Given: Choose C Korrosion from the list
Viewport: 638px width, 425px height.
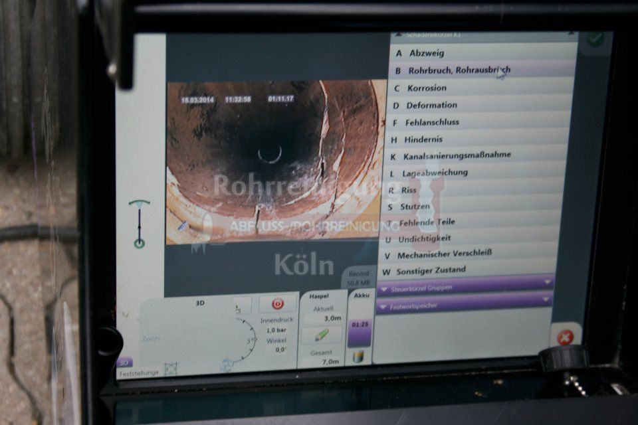Looking at the screenshot, I should click(480, 88).
